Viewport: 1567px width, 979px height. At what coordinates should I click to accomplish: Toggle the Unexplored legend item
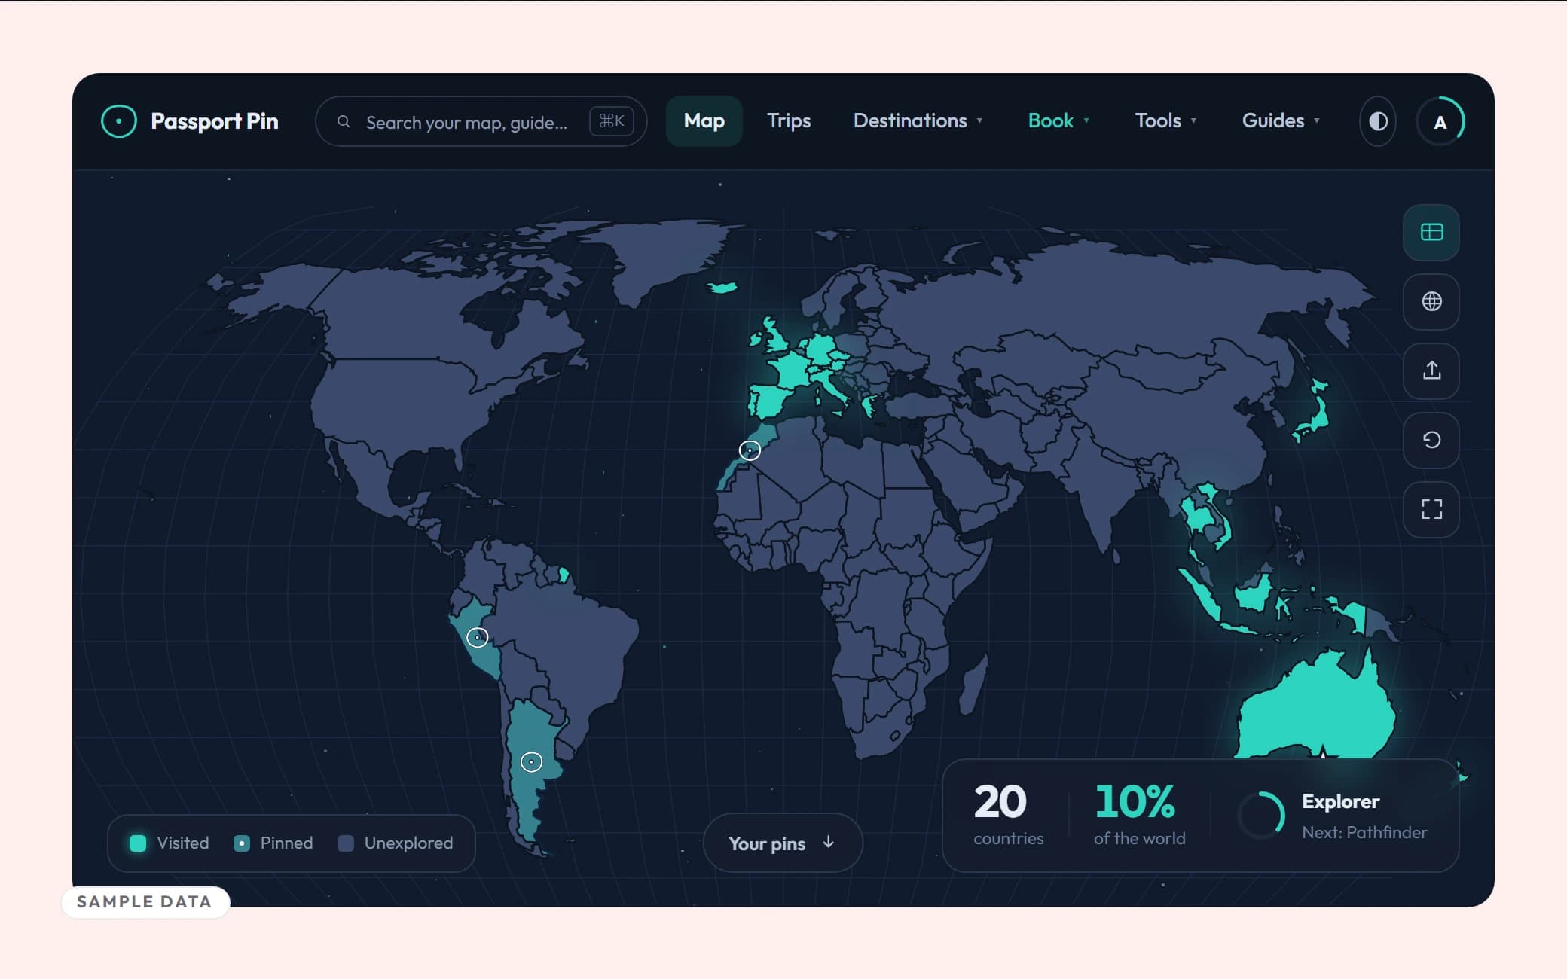point(396,843)
